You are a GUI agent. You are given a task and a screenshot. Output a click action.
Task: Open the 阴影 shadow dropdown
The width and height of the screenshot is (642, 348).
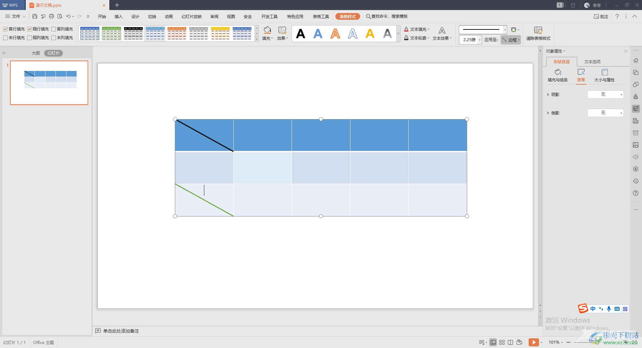click(606, 94)
